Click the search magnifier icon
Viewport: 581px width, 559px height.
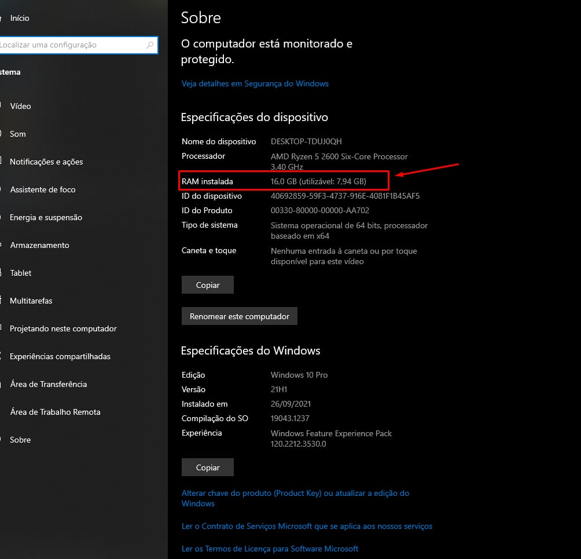150,45
